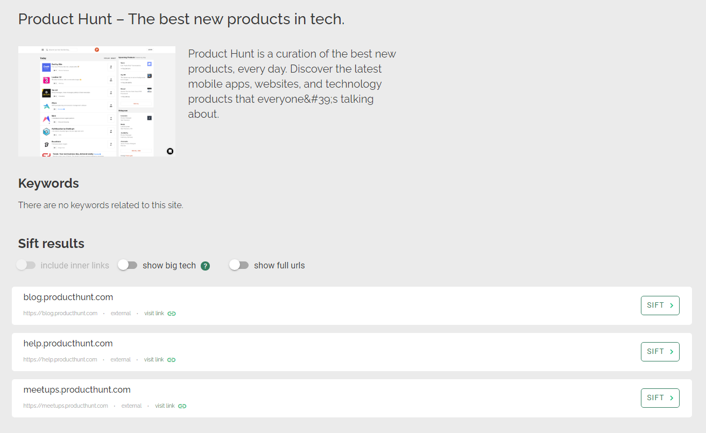Click the https://help.producthunt.com url text

[x=60, y=360]
